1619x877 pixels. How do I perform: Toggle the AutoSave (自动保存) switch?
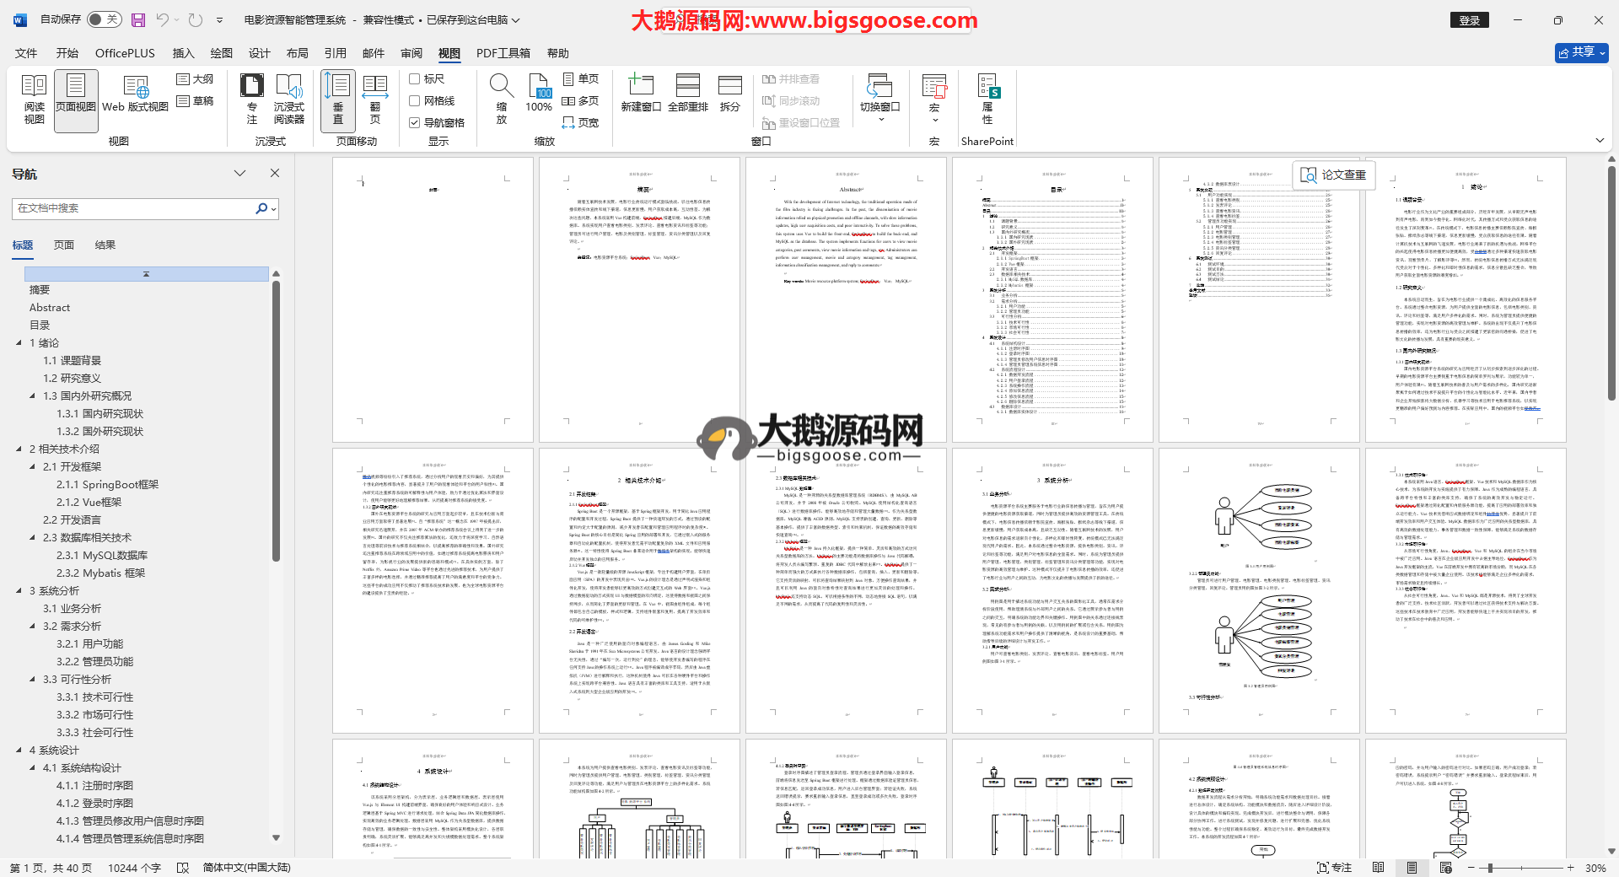coord(104,19)
